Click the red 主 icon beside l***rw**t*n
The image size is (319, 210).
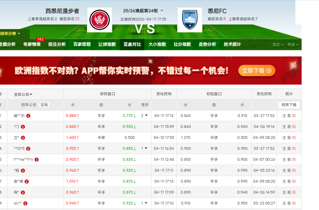[x=37, y=160]
